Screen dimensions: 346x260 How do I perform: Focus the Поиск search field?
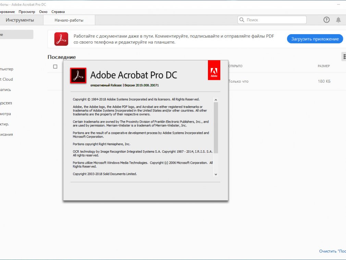272,20
